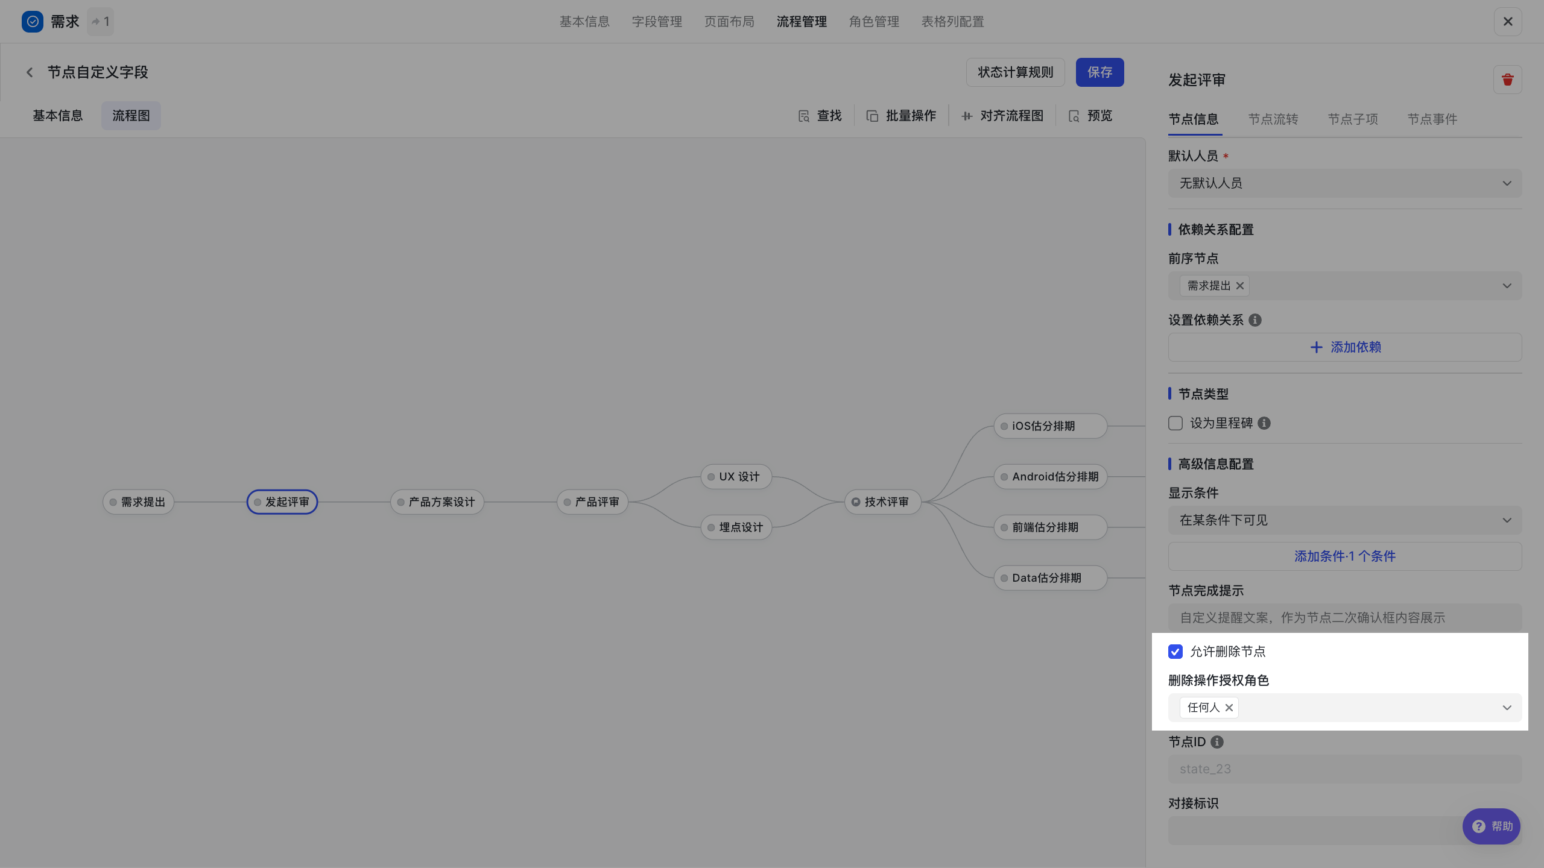Switch to the 页面布局 tab
Viewport: 1544px width, 868px height.
coord(729,22)
